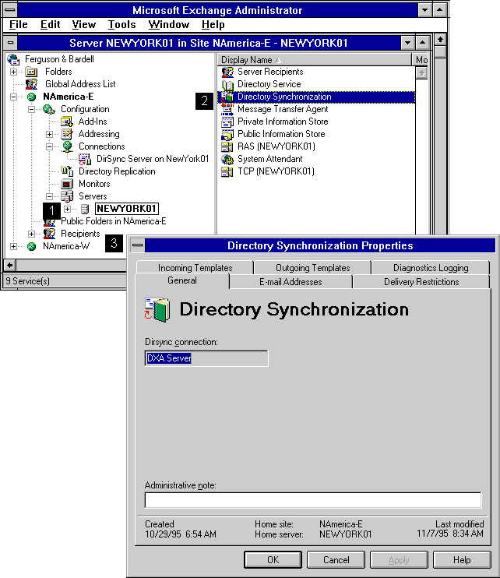Click the Apply button
The image size is (500, 578).
(x=399, y=560)
